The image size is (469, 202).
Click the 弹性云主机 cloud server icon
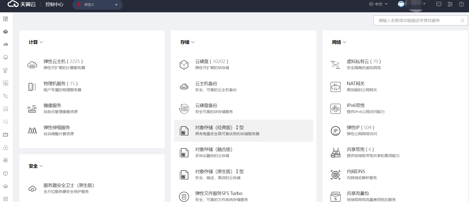pos(32,65)
